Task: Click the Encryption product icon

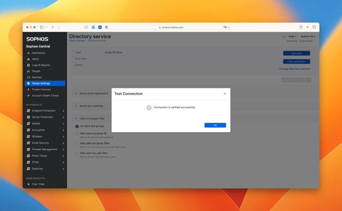Action: (x=28, y=130)
